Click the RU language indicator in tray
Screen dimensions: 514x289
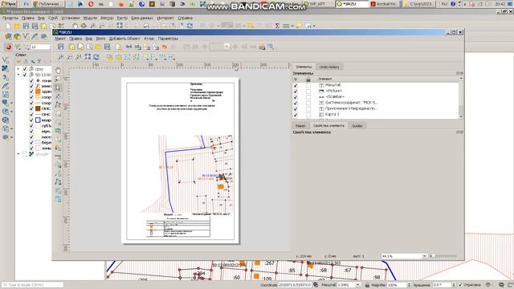click(444, 4)
